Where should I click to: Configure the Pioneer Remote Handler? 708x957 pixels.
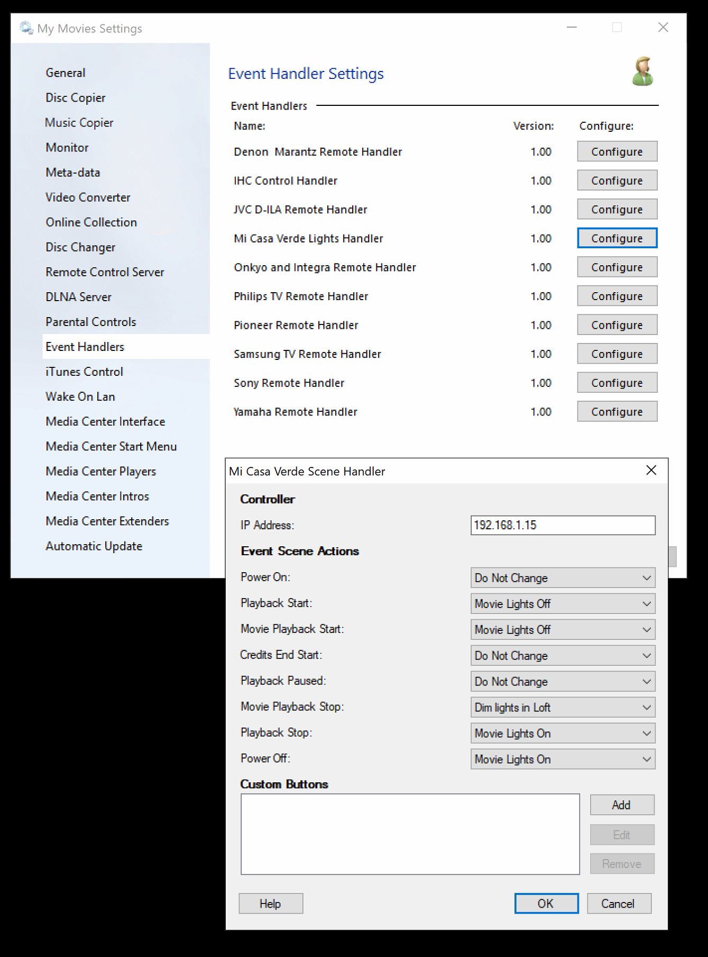pyautogui.click(x=617, y=325)
